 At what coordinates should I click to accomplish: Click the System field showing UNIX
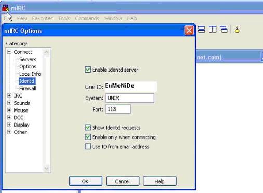(x=129, y=98)
